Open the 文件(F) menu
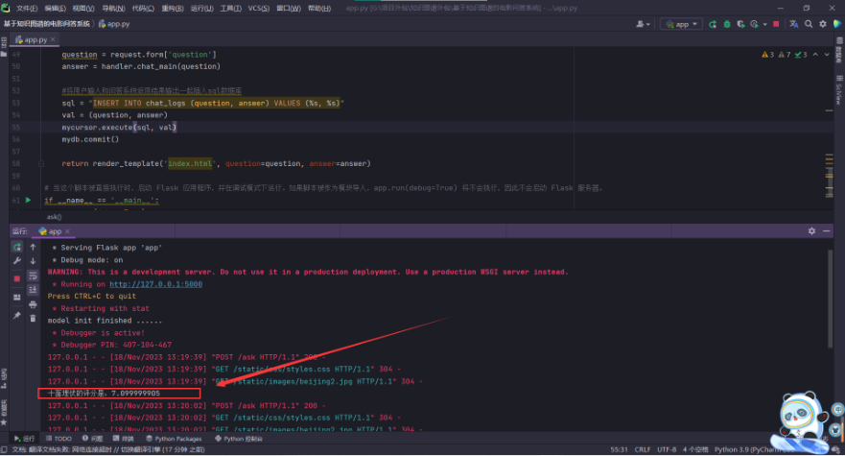845x456 pixels. coord(27,8)
